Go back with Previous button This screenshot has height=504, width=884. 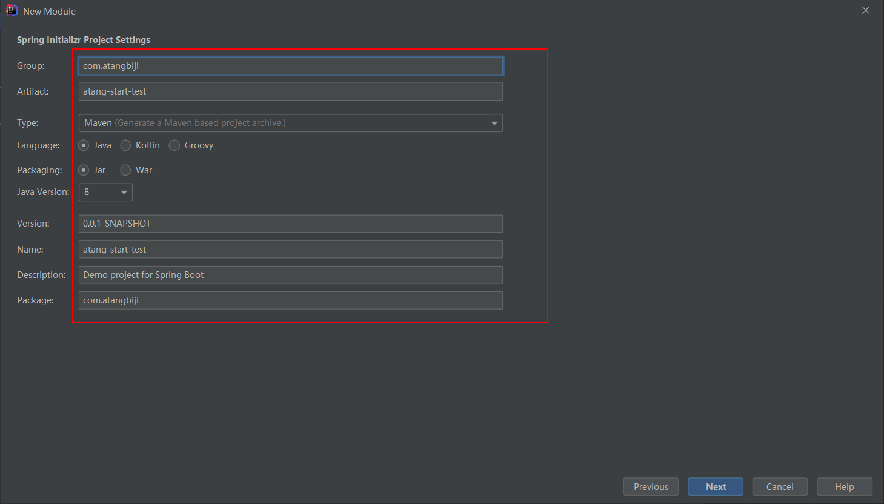coord(651,486)
